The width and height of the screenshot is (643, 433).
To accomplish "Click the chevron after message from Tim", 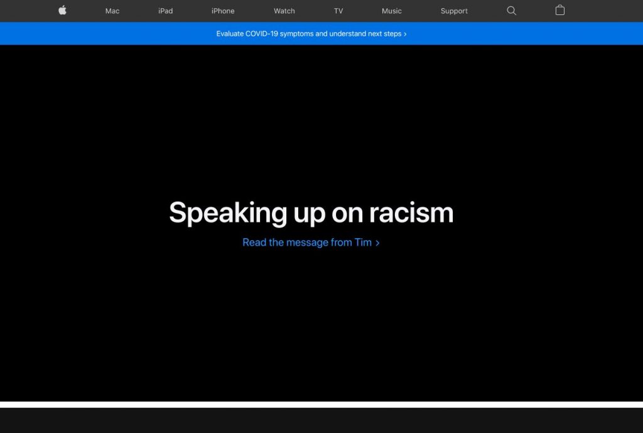I will point(377,243).
